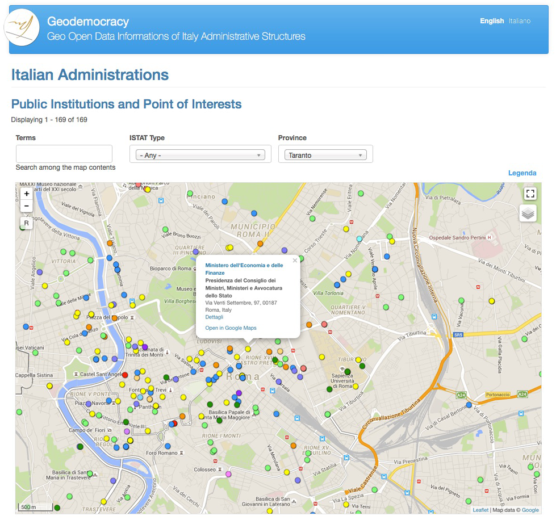Click the Geodemocracy site title
The image size is (556, 520).
tap(88, 21)
